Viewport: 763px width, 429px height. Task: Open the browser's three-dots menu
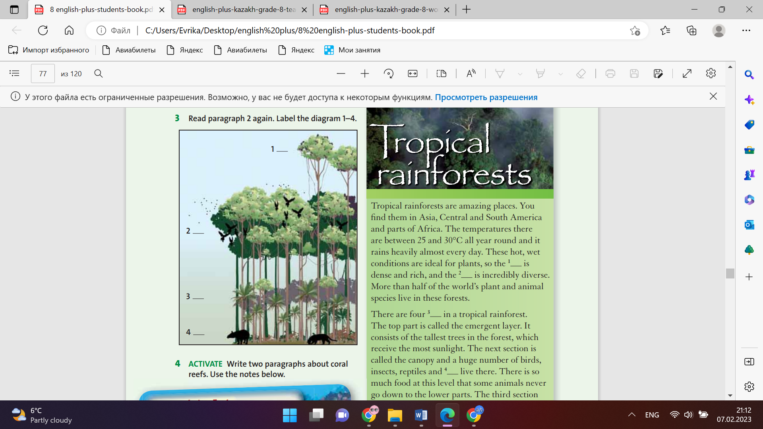pyautogui.click(x=746, y=31)
